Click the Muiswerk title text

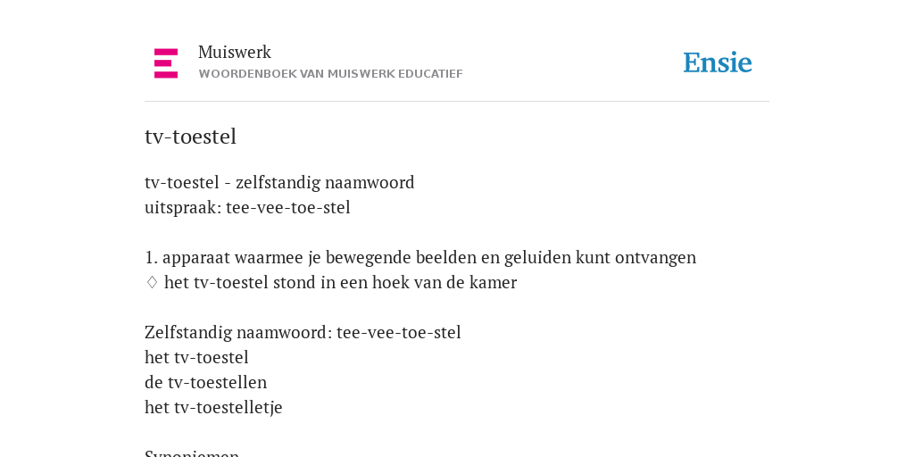click(235, 53)
